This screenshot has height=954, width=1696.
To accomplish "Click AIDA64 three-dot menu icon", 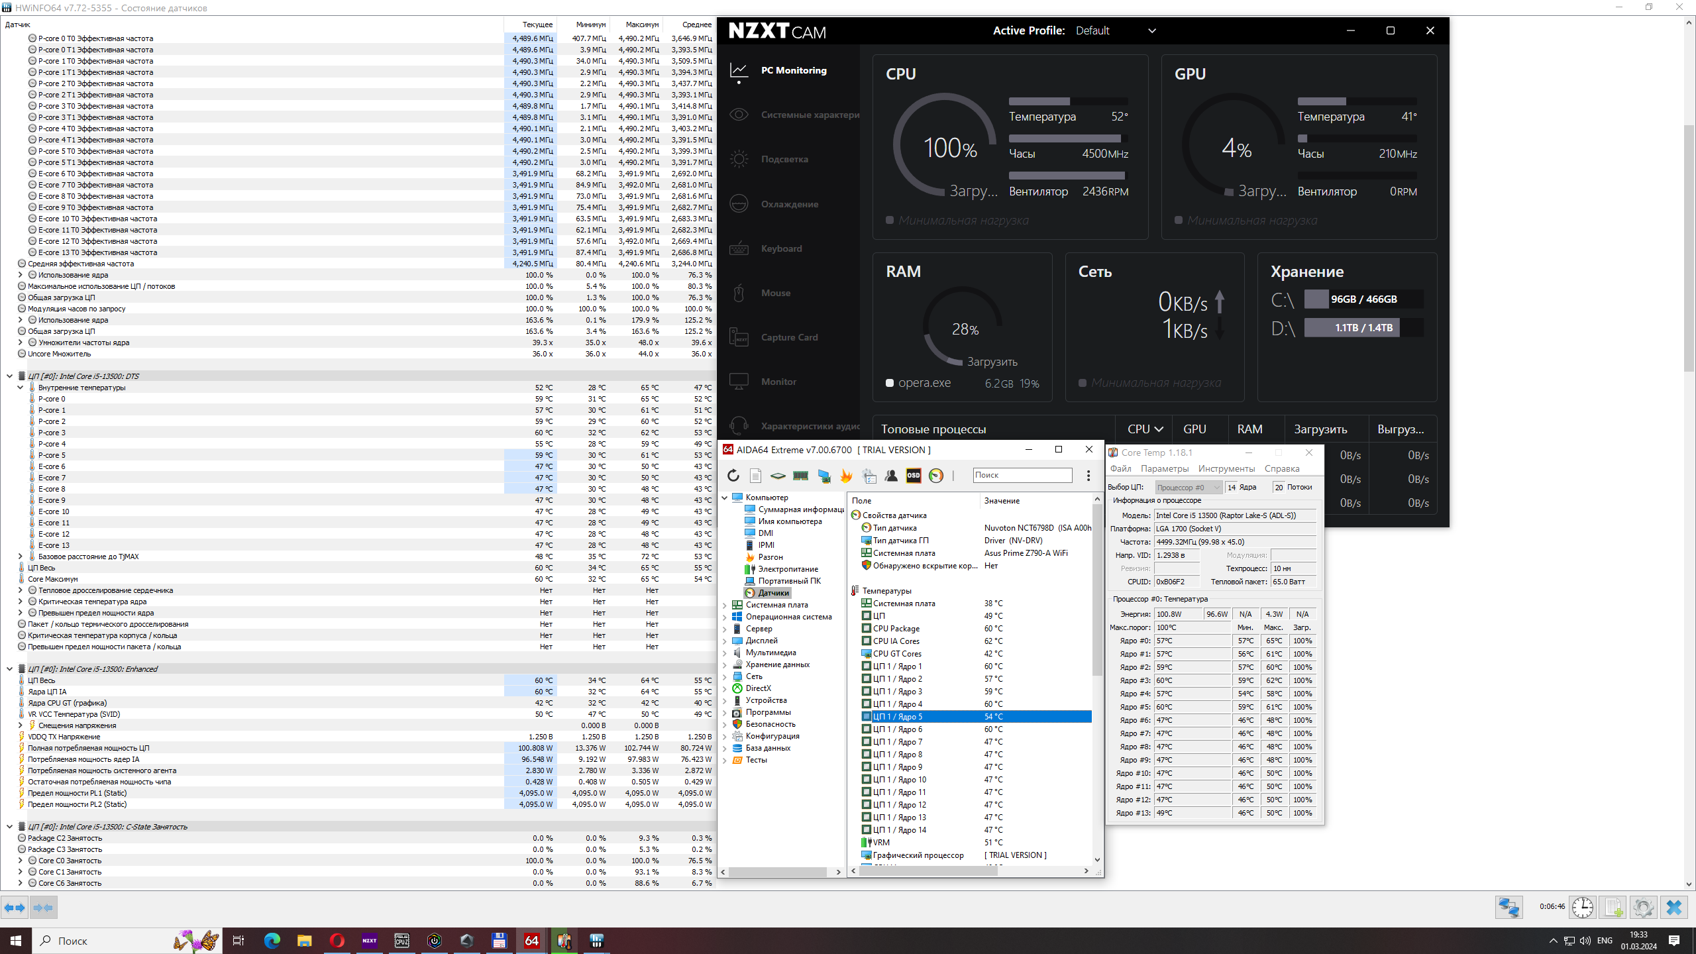I will coord(1088,476).
